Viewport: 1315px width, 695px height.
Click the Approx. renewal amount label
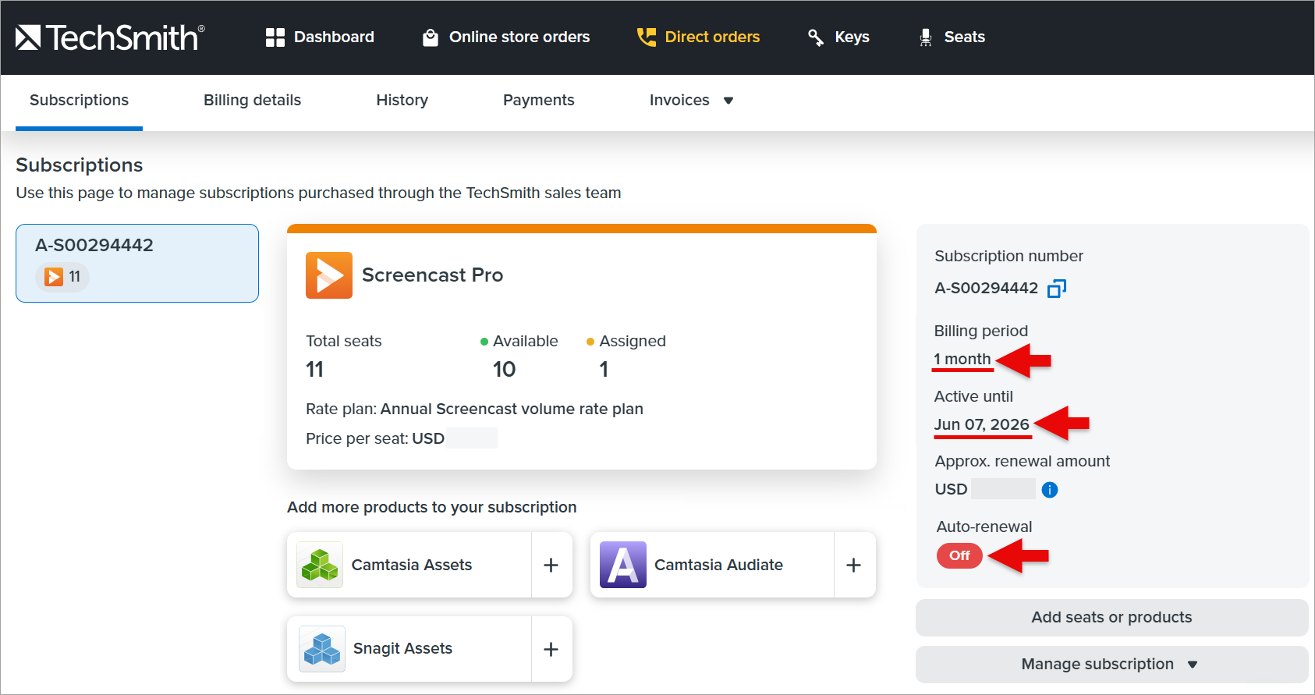[1023, 461]
